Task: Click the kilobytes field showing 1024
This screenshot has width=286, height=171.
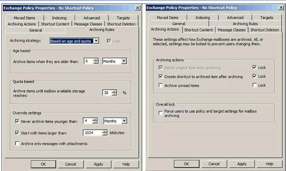Action: 92,133
